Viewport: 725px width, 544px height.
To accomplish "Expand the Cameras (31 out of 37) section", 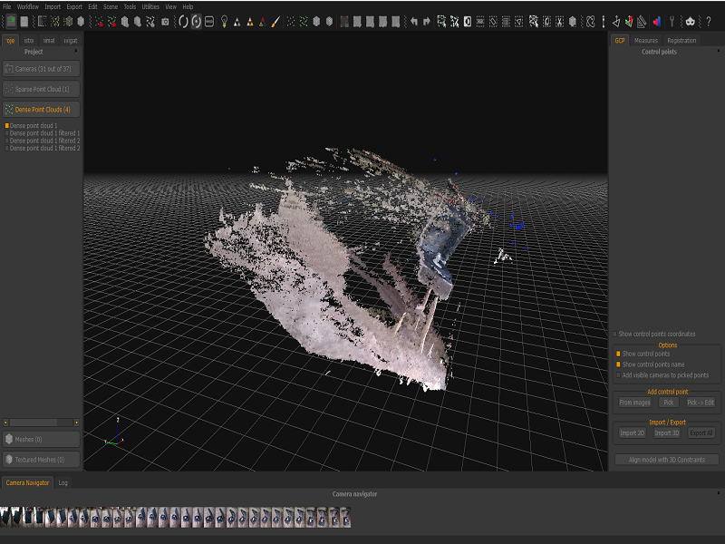I will point(41,69).
